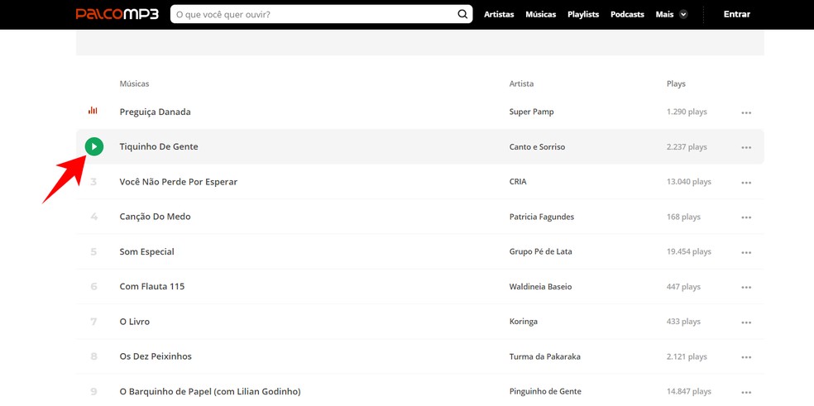Open three-dot menu for Os Dez Peixinhos
The image size is (814, 406).
pos(746,357)
